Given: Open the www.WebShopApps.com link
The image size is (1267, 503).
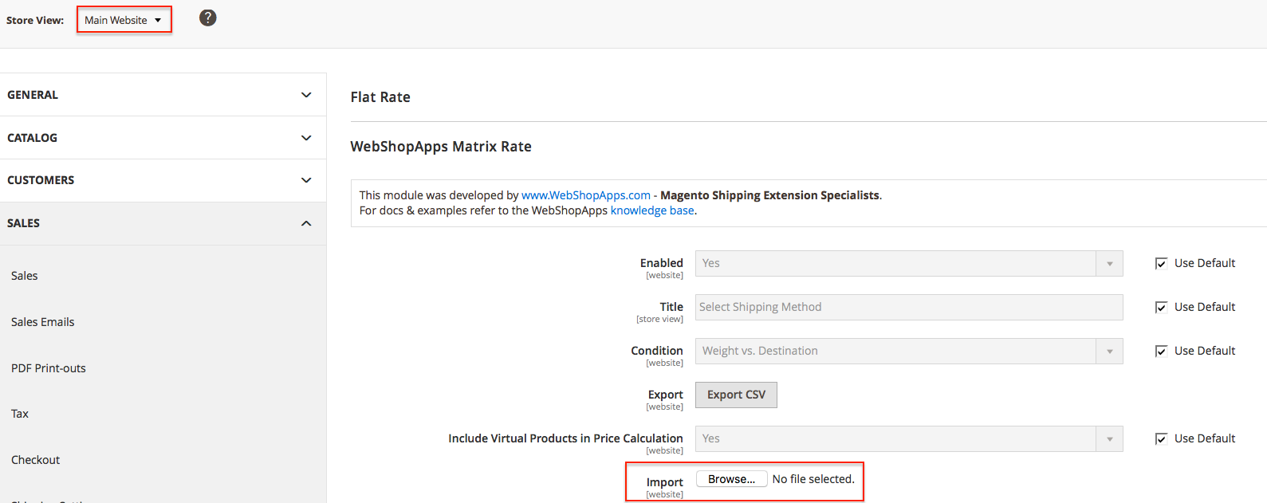Looking at the screenshot, I should coord(586,195).
